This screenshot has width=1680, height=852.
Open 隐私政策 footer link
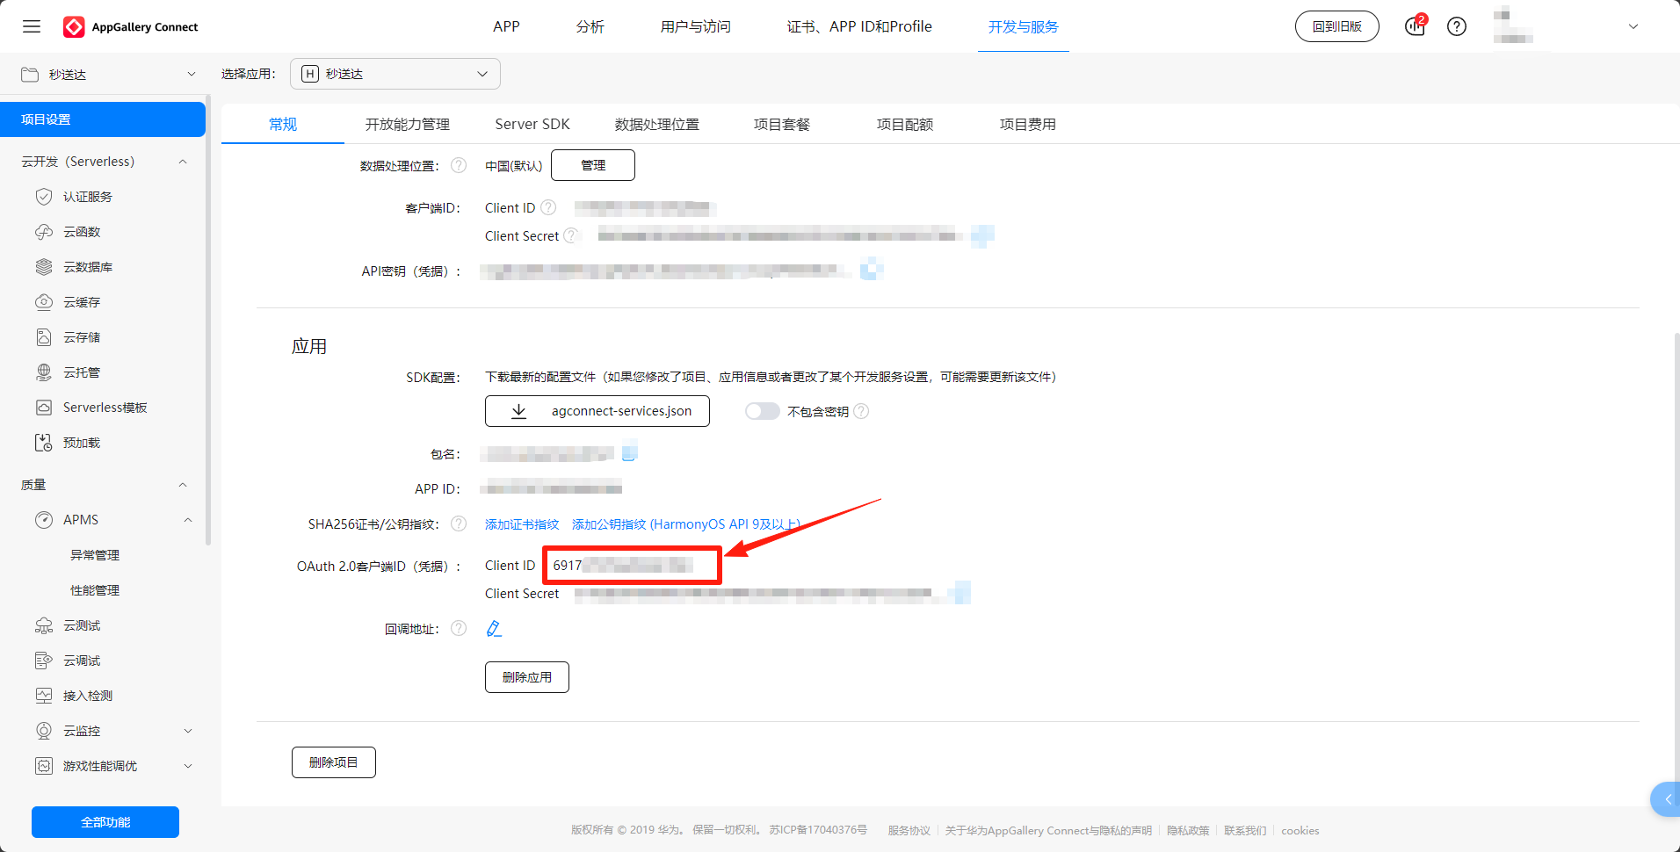pyautogui.click(x=1188, y=830)
